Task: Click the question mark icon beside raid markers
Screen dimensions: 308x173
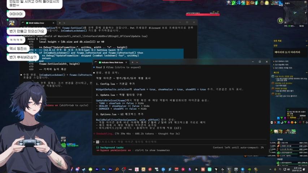Action: pos(303,123)
